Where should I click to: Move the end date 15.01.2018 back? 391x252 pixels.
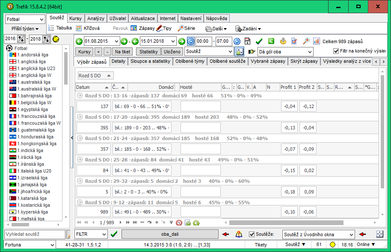coord(135,41)
